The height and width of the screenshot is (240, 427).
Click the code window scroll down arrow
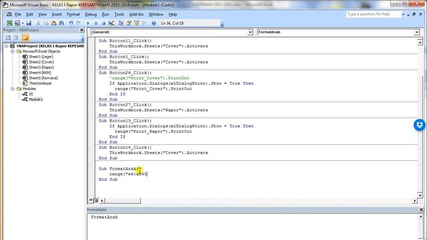[x=420, y=195]
